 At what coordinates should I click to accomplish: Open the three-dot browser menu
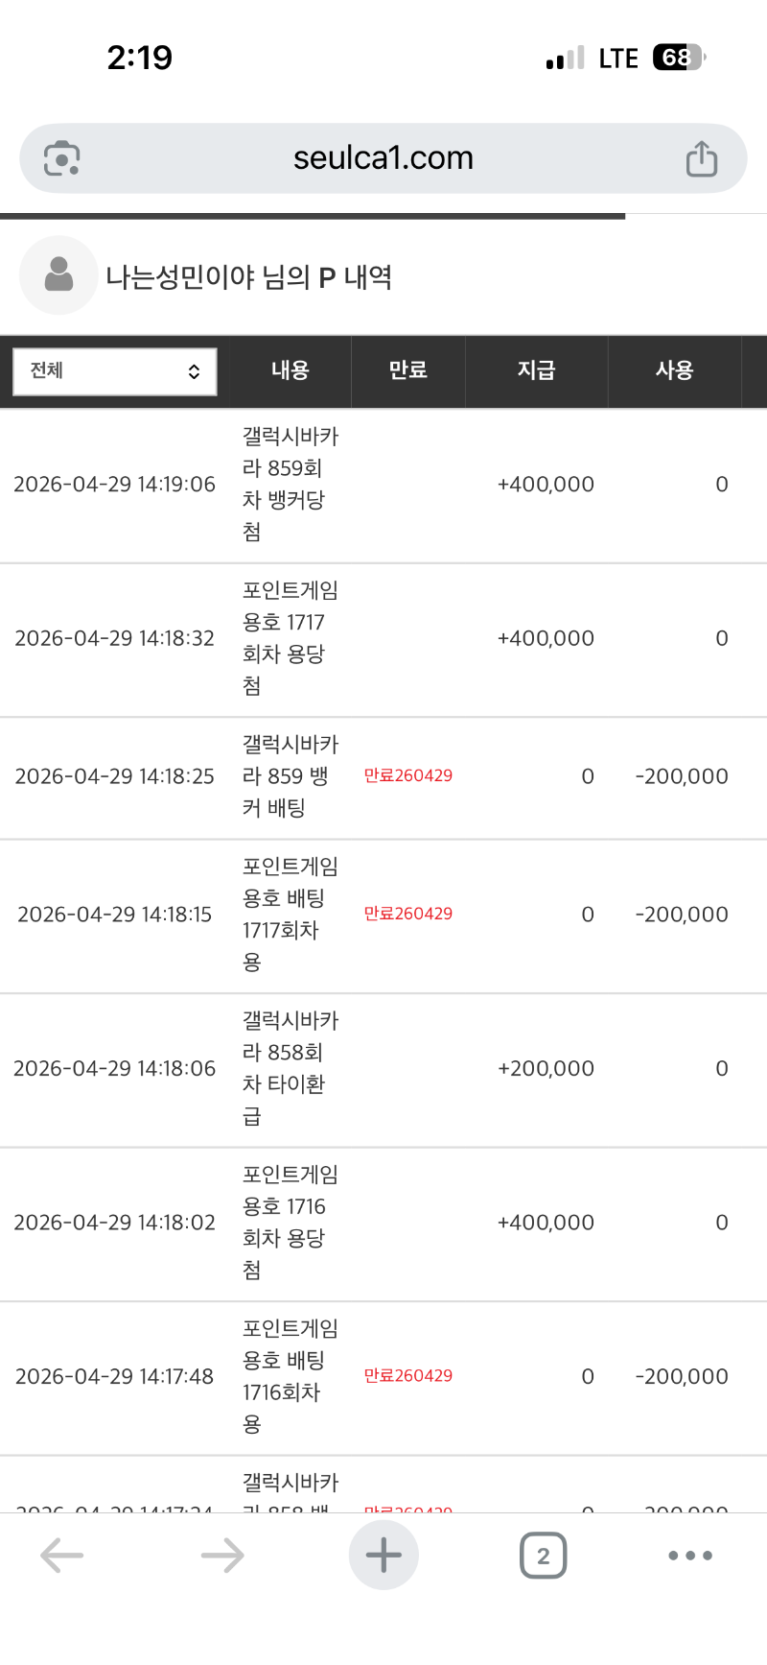coord(689,1556)
